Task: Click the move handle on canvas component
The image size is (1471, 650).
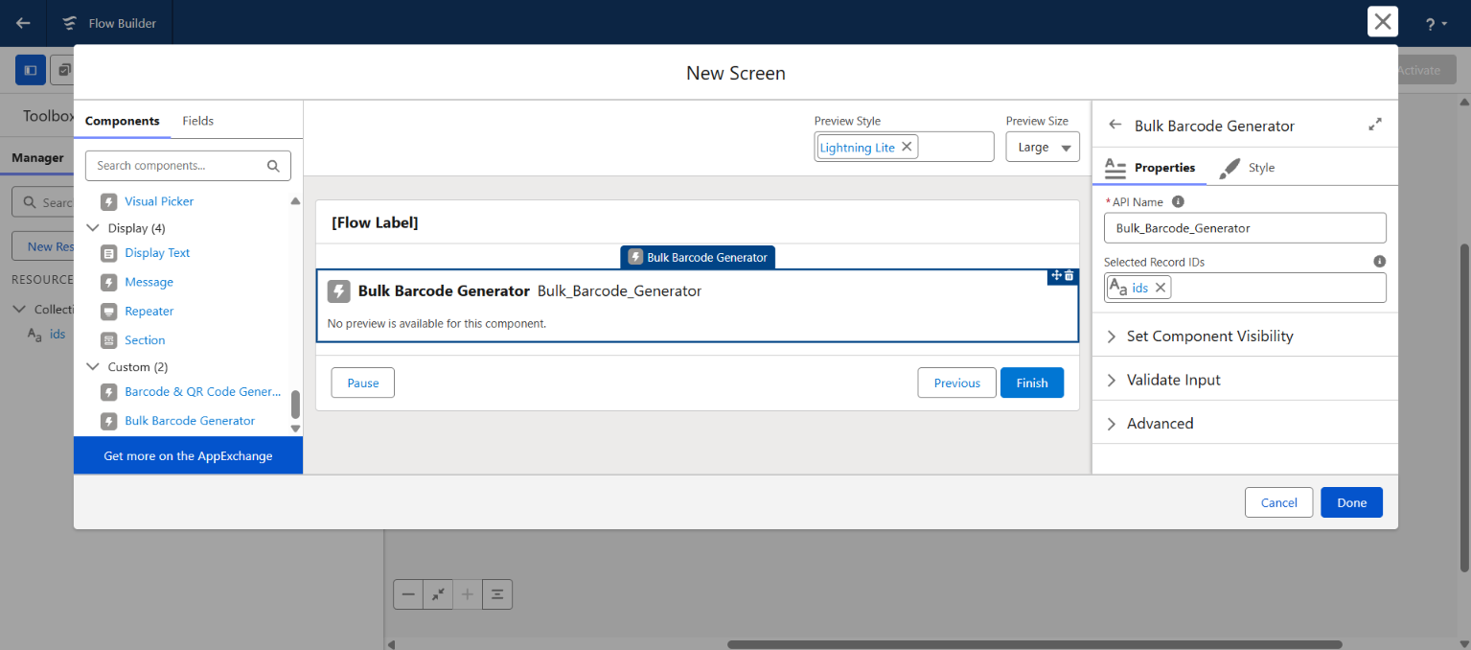Action: pyautogui.click(x=1056, y=276)
